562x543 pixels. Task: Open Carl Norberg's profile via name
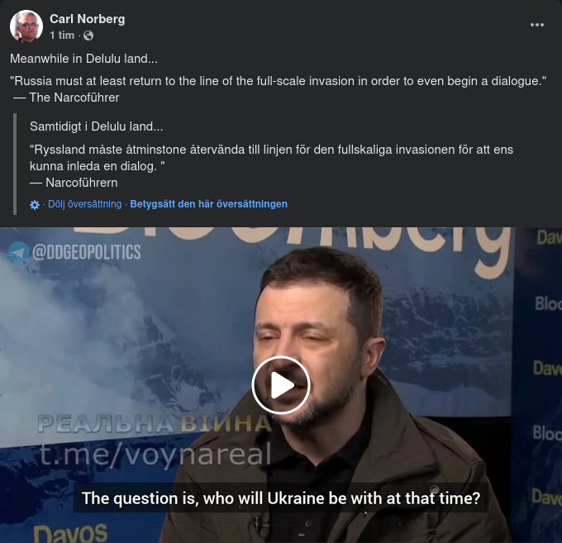click(x=87, y=19)
